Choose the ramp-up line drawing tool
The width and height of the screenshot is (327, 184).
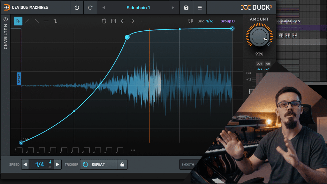click(x=27, y=21)
